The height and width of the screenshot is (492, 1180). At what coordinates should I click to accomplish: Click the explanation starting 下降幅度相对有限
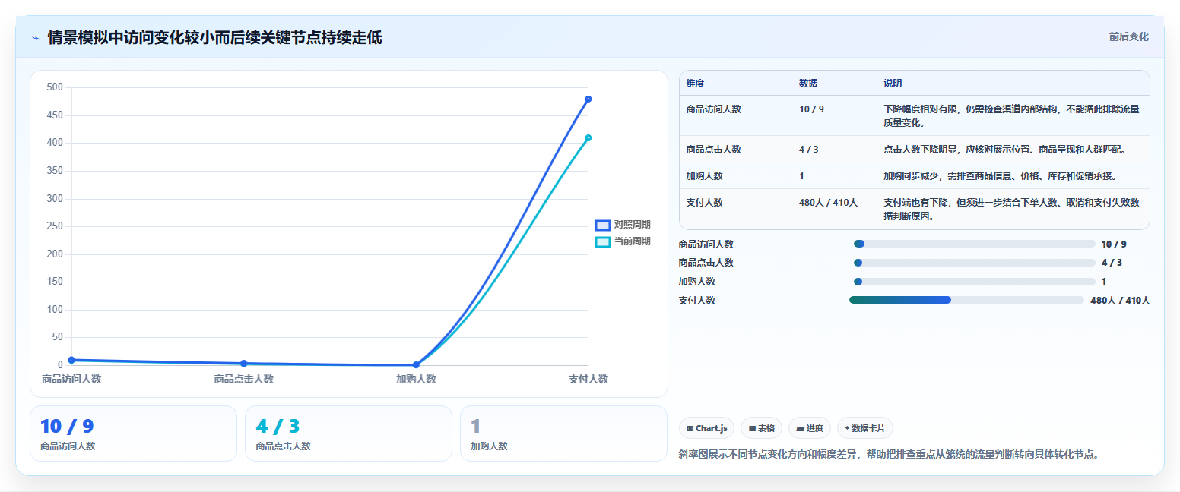(x=1011, y=115)
